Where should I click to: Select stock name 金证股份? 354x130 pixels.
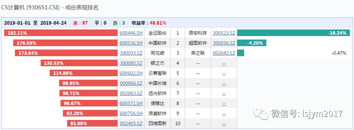click(x=158, y=33)
